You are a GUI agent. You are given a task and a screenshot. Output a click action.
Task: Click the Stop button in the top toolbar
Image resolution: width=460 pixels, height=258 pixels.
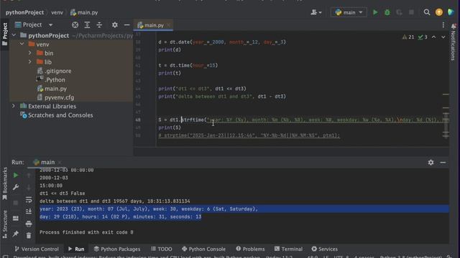411,12
